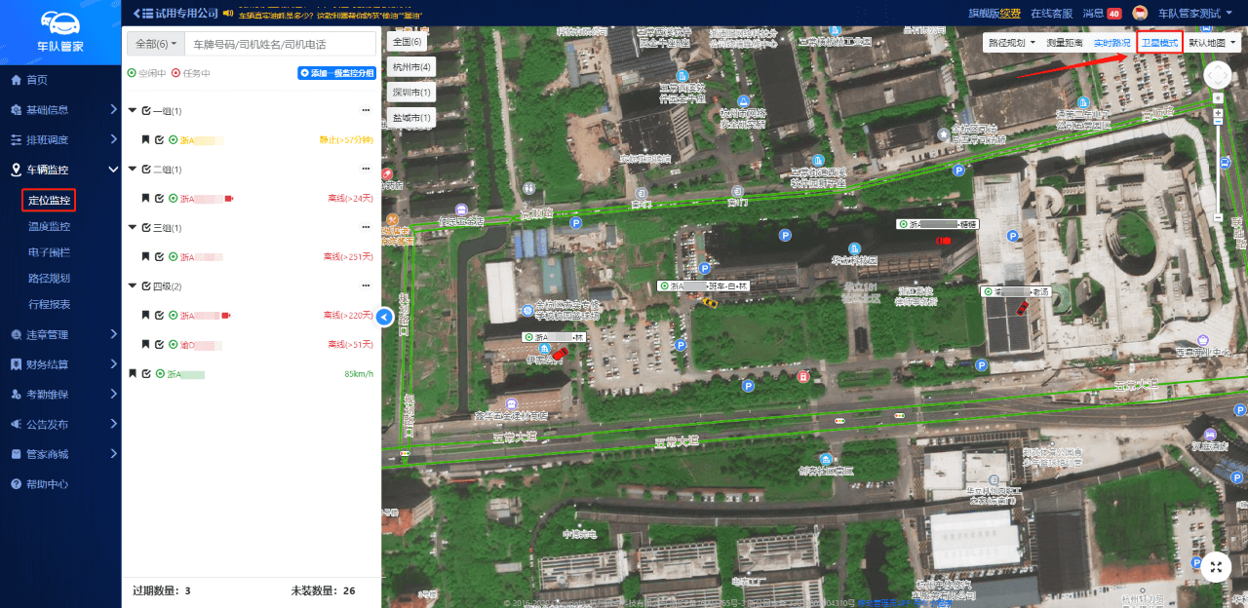Screen dimensions: 1248x608
Task: Collapse the 三组 group tree arrow
Action: (133, 227)
